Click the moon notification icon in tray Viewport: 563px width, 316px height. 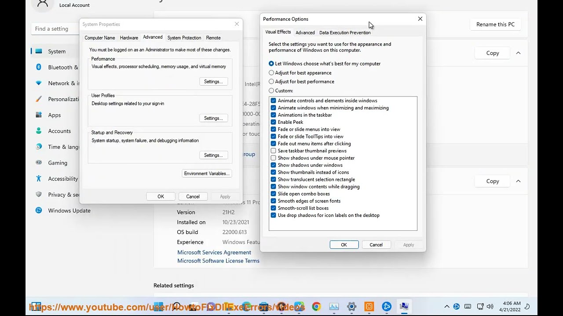tap(527, 306)
